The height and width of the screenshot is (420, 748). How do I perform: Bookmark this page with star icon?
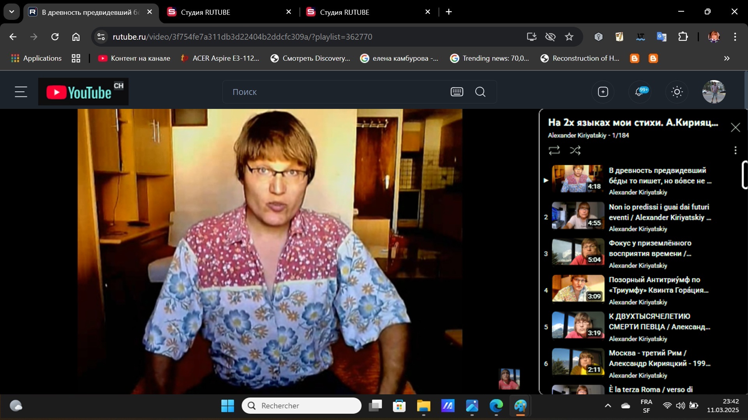click(x=569, y=37)
